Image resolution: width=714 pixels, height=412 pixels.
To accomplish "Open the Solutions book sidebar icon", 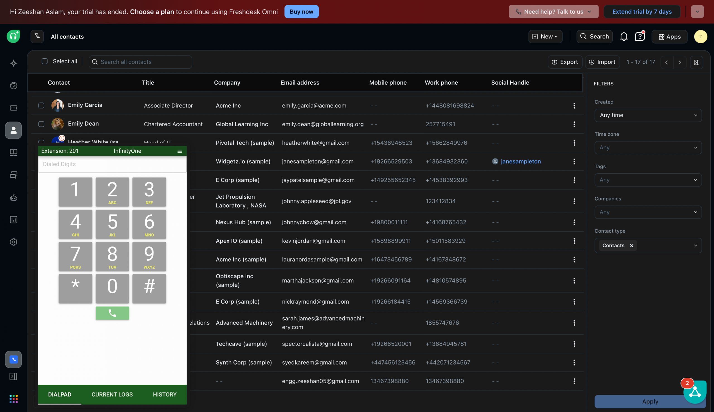I will coord(14,152).
